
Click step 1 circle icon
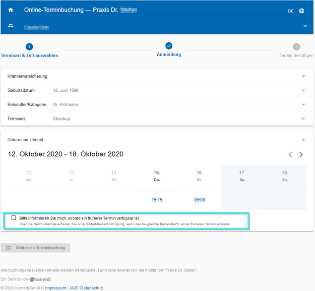[29, 47]
